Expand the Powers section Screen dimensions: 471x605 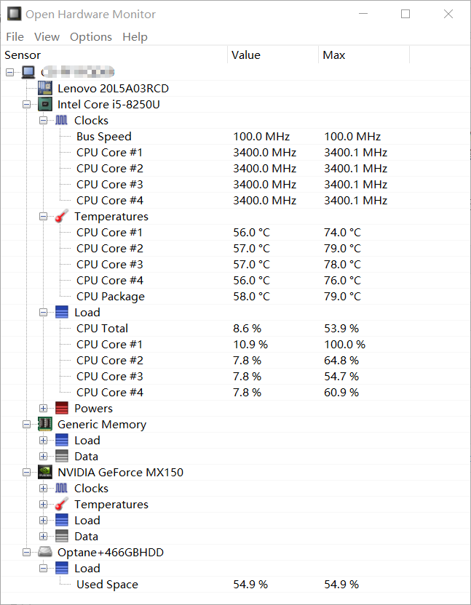(x=44, y=408)
